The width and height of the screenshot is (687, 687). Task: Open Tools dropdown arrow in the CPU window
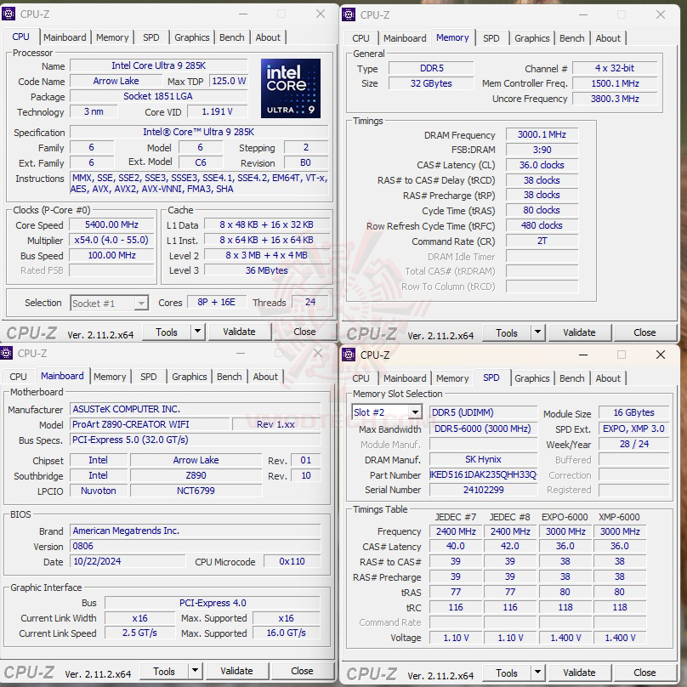click(x=197, y=332)
